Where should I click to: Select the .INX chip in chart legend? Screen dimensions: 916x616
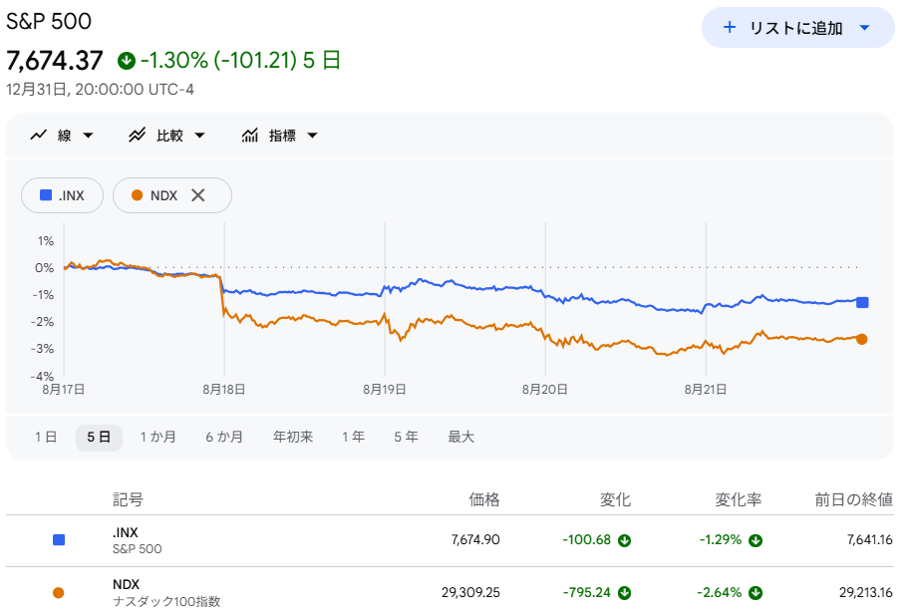tap(63, 195)
